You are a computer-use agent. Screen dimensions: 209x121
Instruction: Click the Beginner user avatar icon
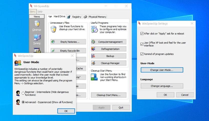coord(18,93)
